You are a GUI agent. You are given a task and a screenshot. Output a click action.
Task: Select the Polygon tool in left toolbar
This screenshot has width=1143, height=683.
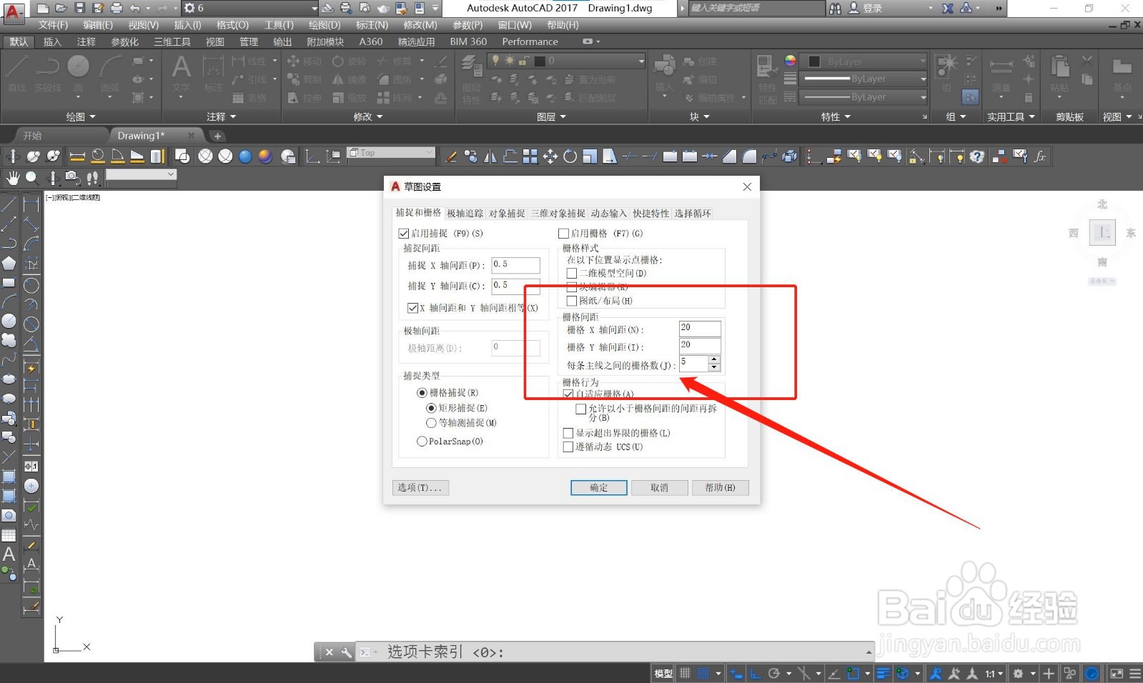[9, 264]
